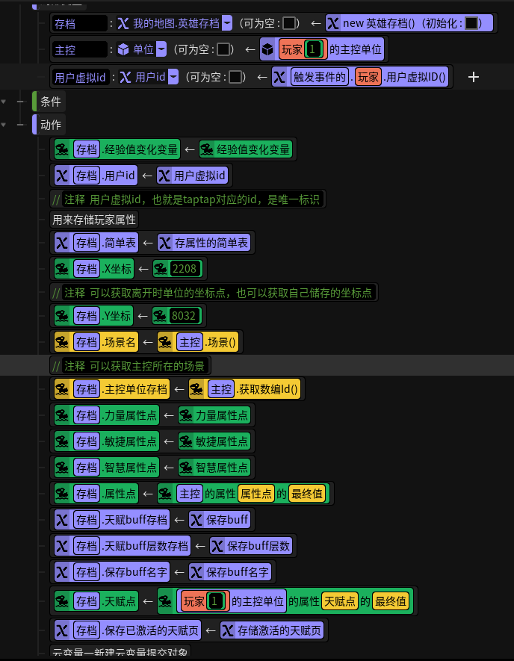Open the 单位 type dropdown arrow

tap(161, 49)
